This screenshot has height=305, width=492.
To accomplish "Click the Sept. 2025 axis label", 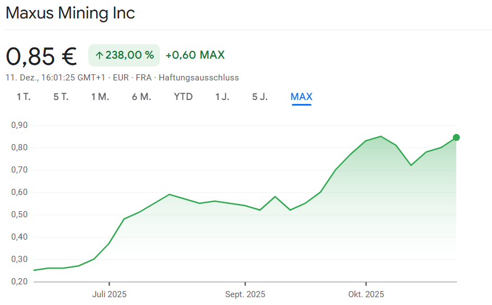I will [x=245, y=294].
